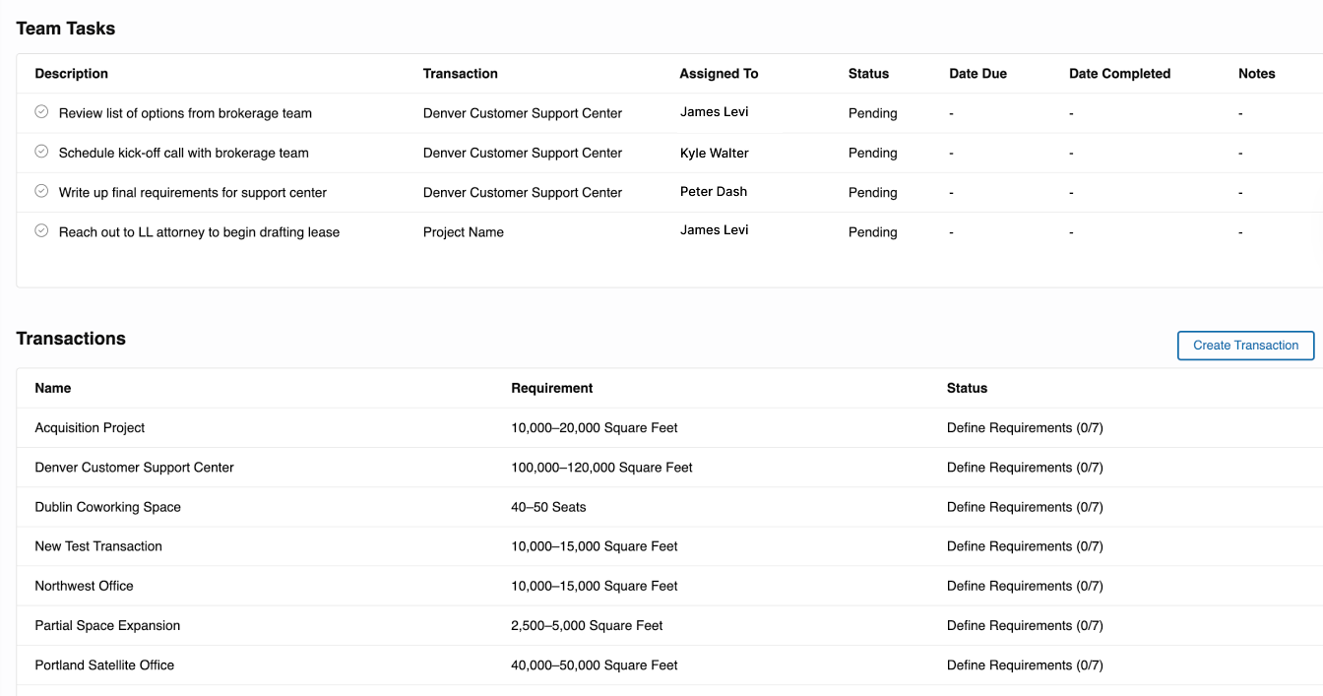1323x696 pixels.
Task: Open the New Test Transaction row
Action: [x=98, y=546]
